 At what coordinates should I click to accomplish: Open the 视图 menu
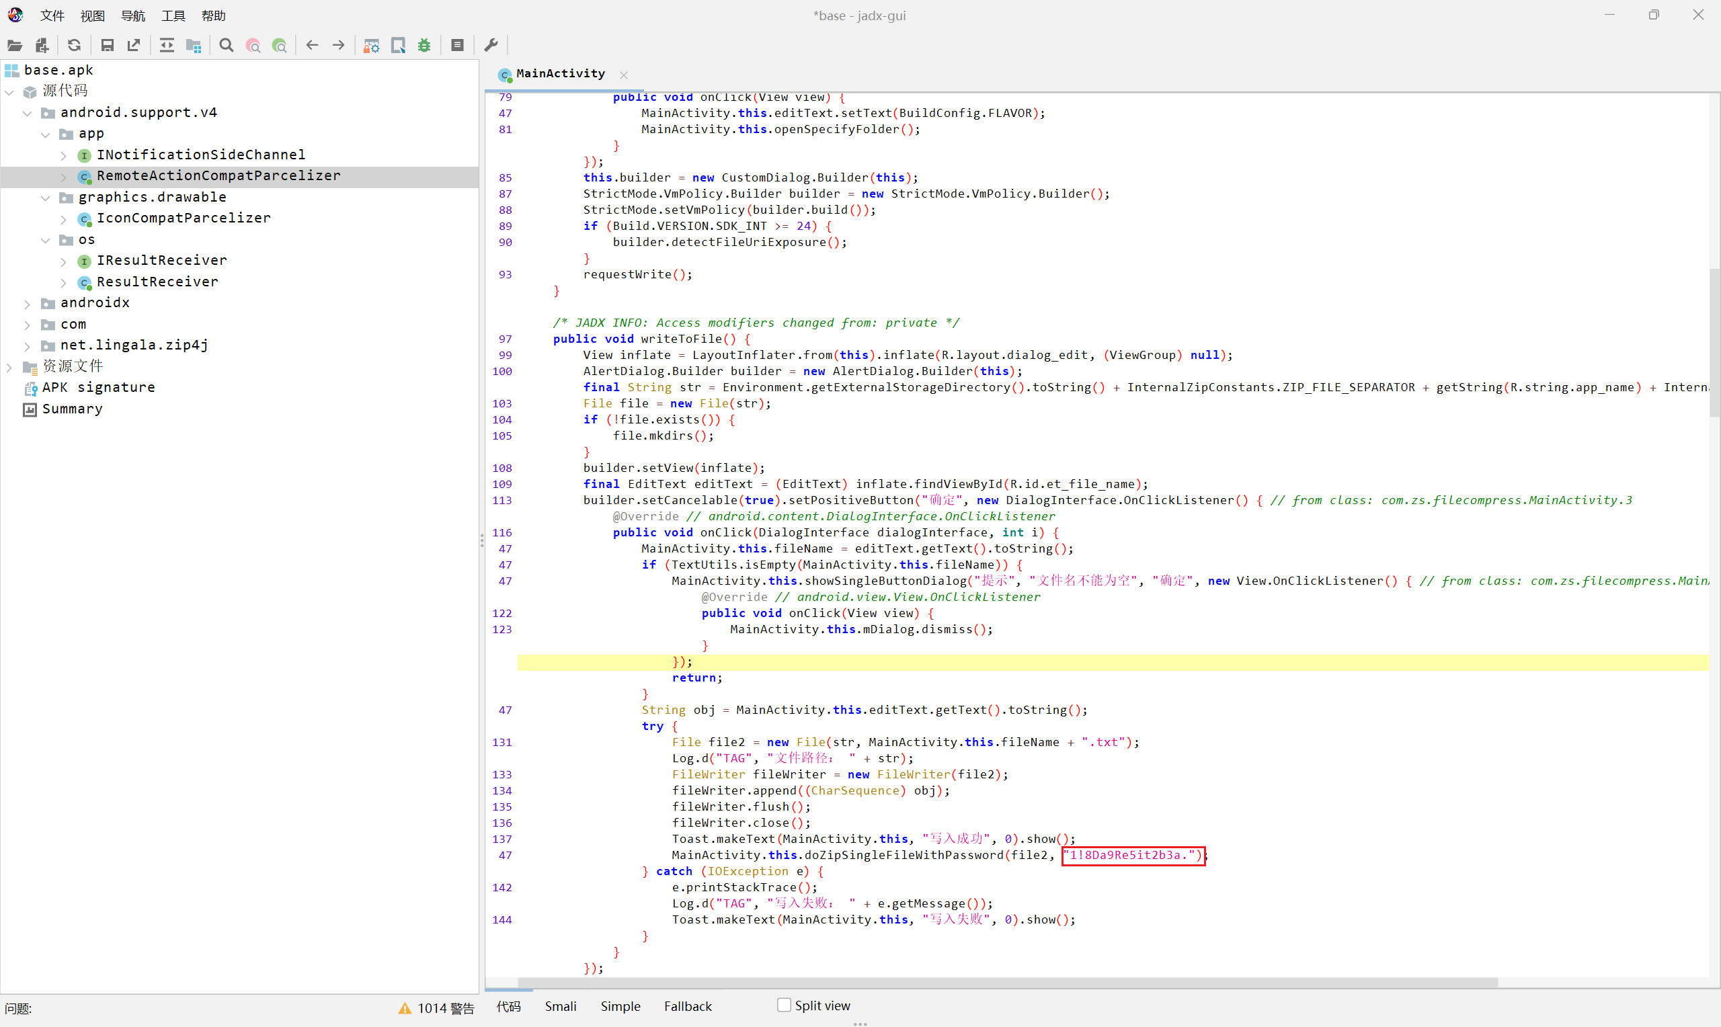pos(93,15)
